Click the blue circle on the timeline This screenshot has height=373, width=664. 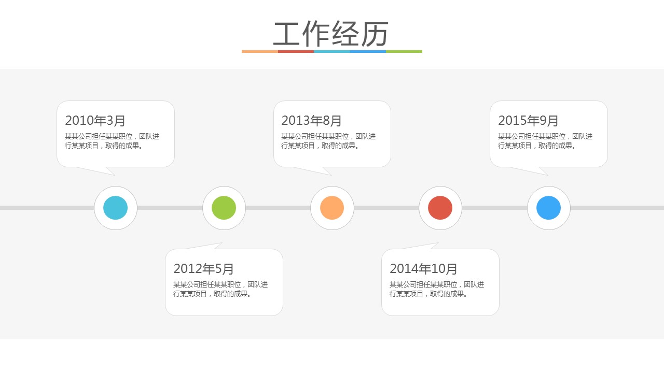548,208
